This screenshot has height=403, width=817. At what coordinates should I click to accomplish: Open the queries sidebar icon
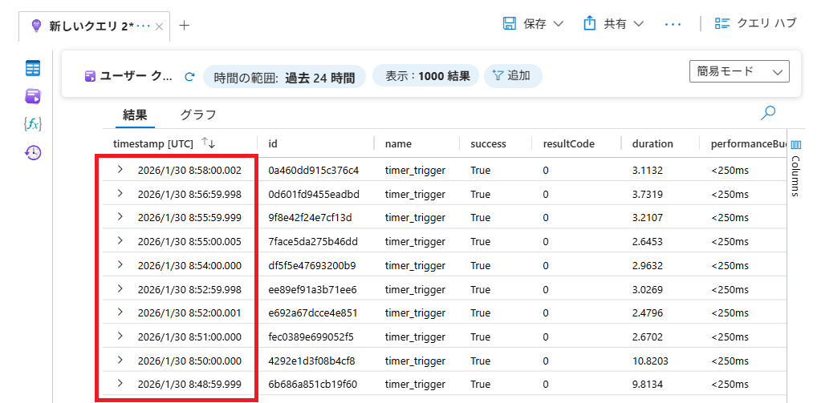tap(33, 96)
